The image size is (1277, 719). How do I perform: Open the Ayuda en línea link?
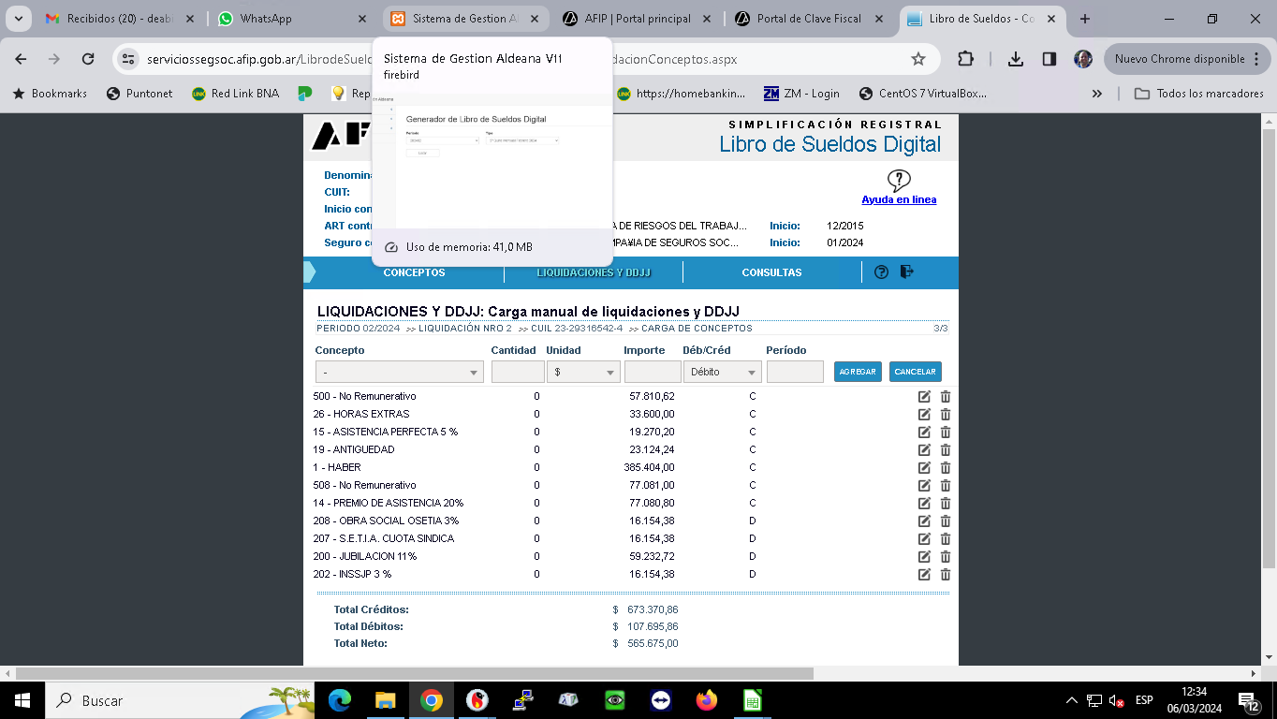coord(898,199)
